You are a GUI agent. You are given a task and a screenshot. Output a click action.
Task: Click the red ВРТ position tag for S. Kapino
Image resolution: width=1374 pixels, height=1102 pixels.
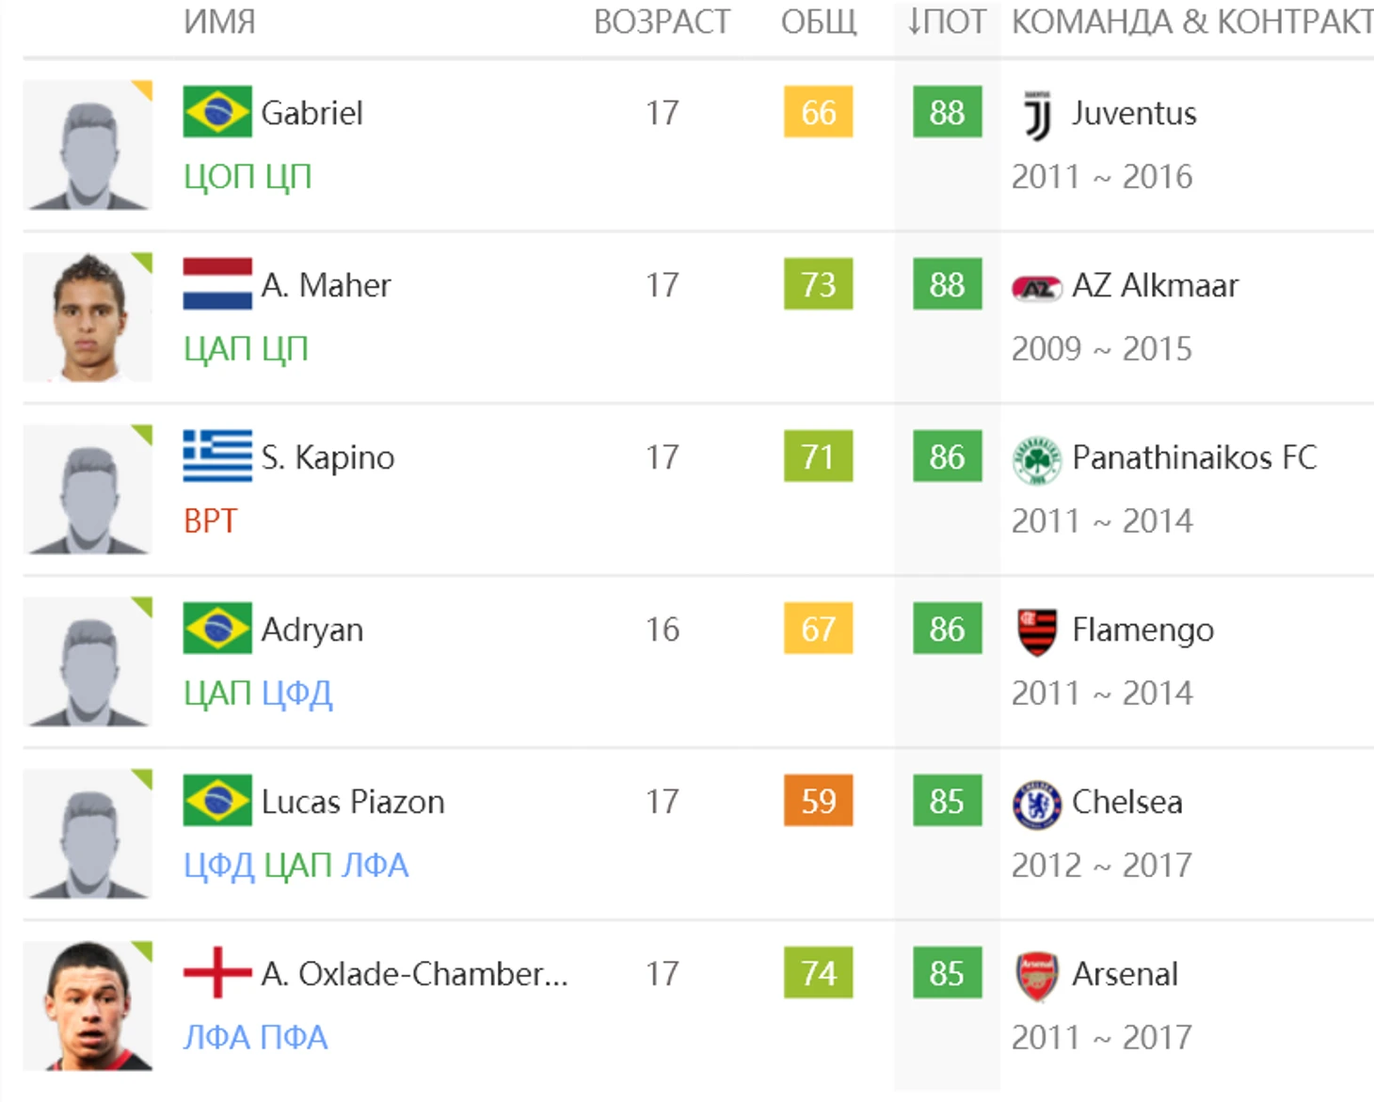click(210, 521)
